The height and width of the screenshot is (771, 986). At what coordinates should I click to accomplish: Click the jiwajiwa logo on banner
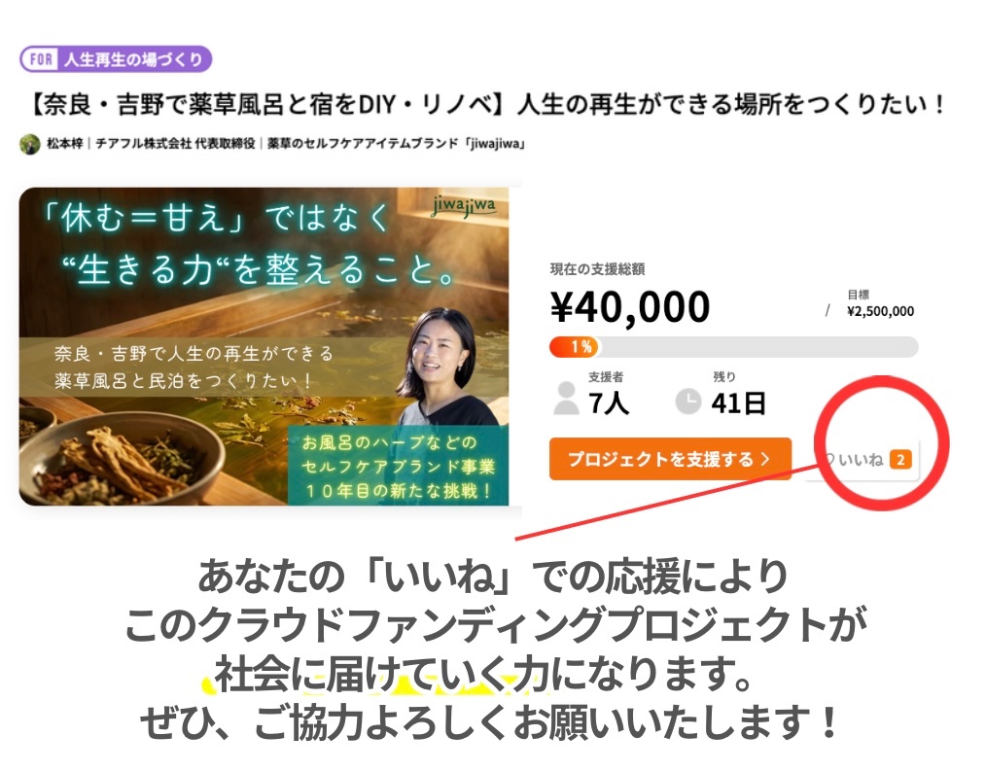(x=464, y=206)
